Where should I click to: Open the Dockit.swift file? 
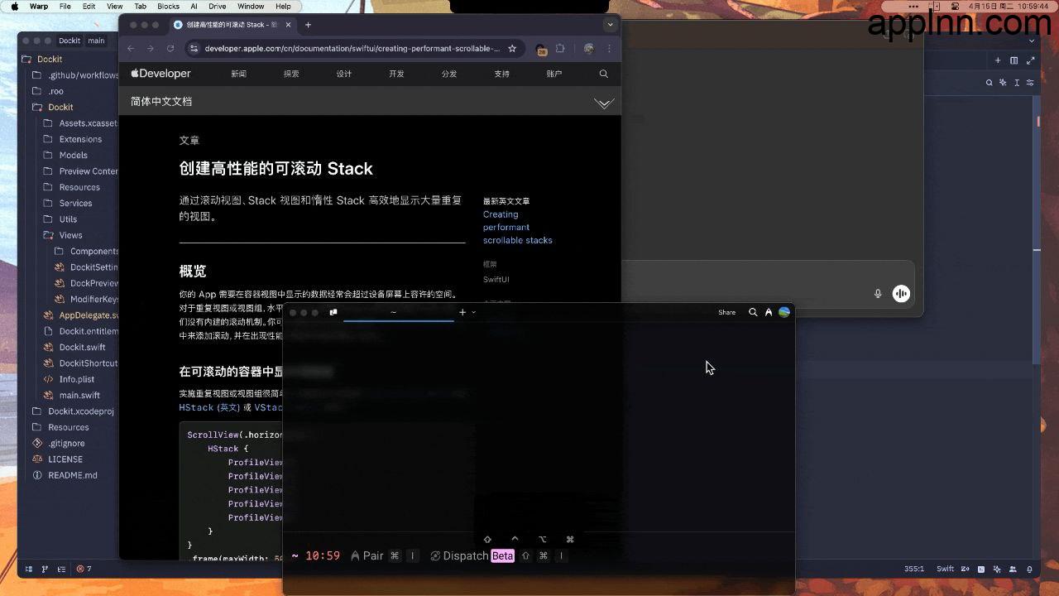point(82,348)
